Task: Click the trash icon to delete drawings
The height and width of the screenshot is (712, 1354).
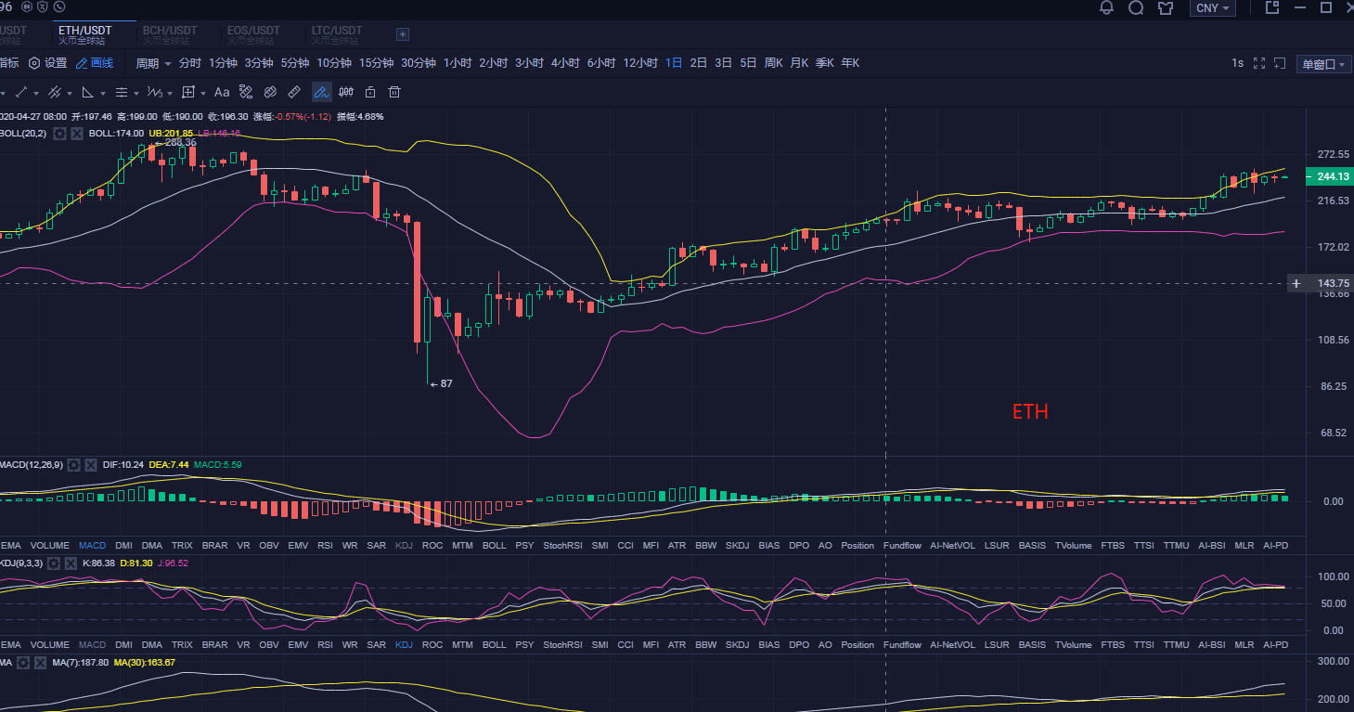Action: [394, 92]
